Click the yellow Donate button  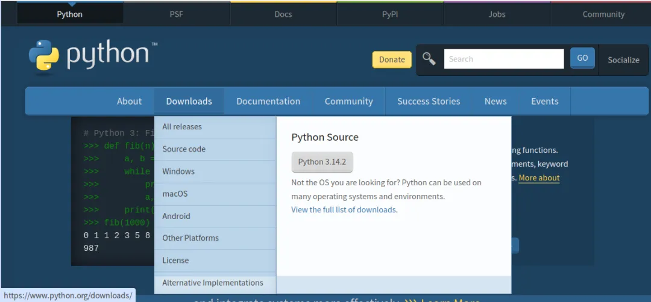(x=392, y=60)
